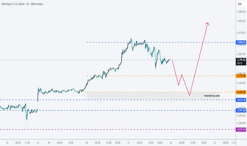247x146 pixels.
Task: Click the gray Potential buy zone rectangle
Action: 153,96
